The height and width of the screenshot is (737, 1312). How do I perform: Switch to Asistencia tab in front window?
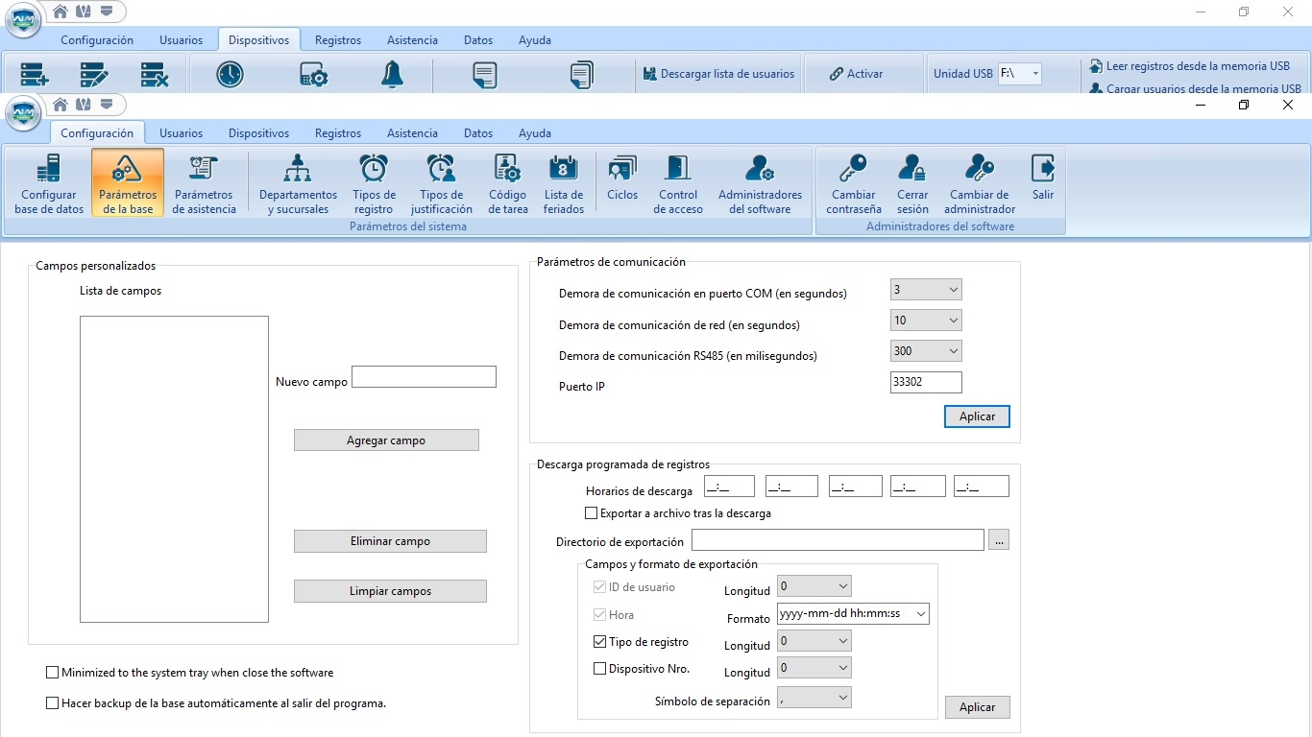412,133
